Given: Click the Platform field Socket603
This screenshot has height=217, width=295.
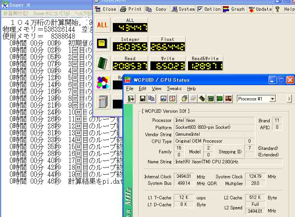Looking at the screenshot, I should point(214,127).
